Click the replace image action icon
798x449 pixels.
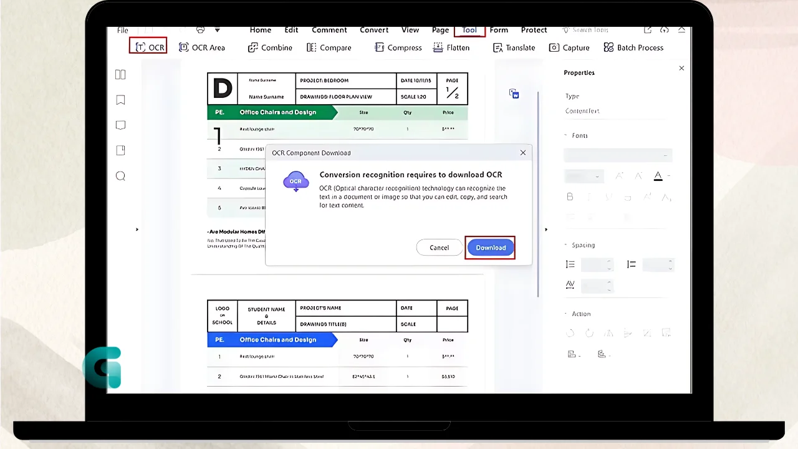click(666, 333)
